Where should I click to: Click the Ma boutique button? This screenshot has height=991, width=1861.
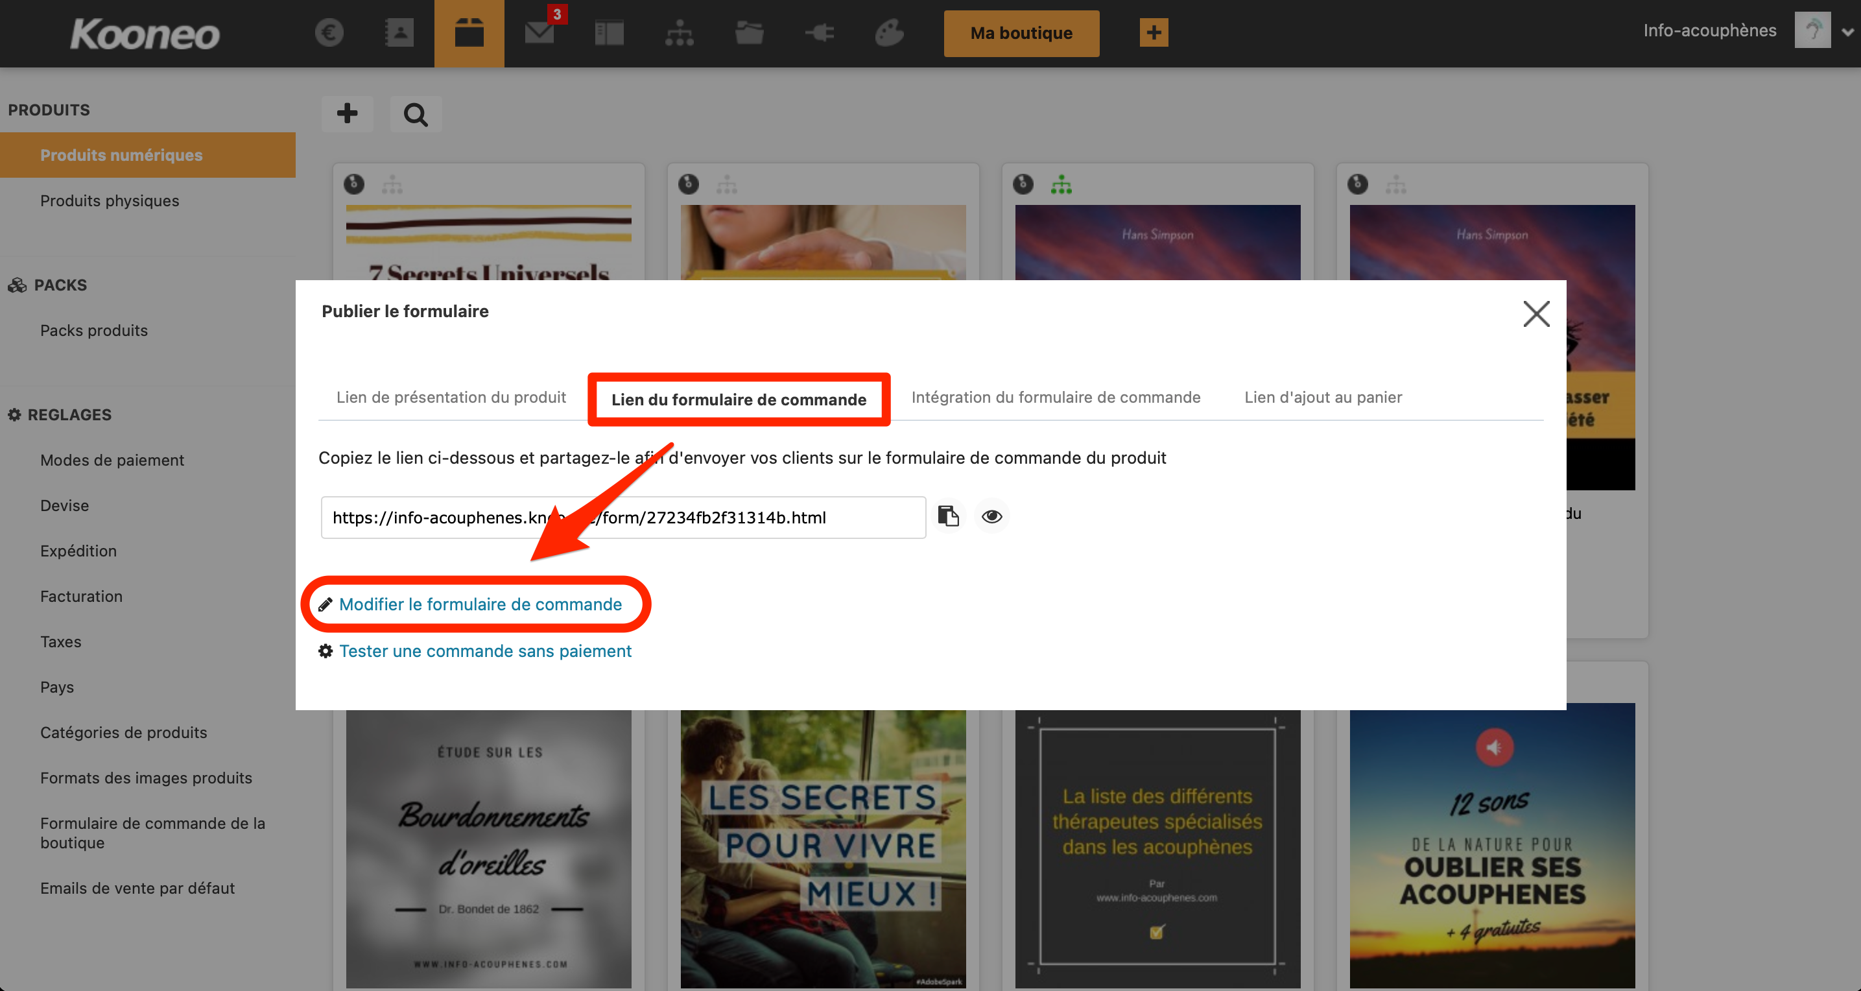pyautogui.click(x=1021, y=33)
